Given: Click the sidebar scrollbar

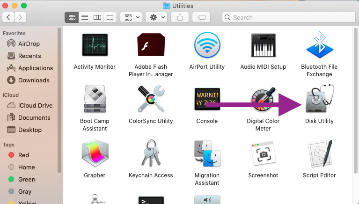Looking at the screenshot, I should (x=59, y=100).
